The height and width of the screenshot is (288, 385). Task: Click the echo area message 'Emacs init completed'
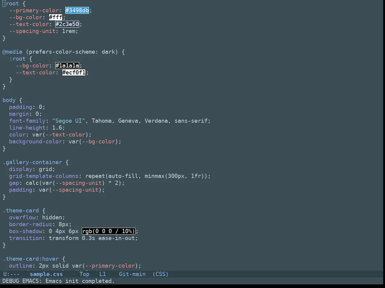[x=80, y=281]
